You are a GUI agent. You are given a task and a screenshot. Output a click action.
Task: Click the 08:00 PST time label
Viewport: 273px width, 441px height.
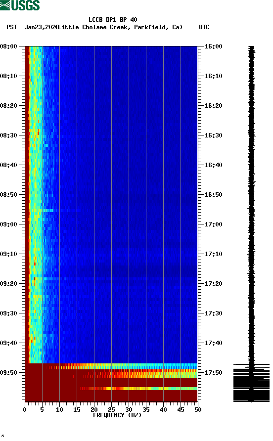[x=8, y=46]
